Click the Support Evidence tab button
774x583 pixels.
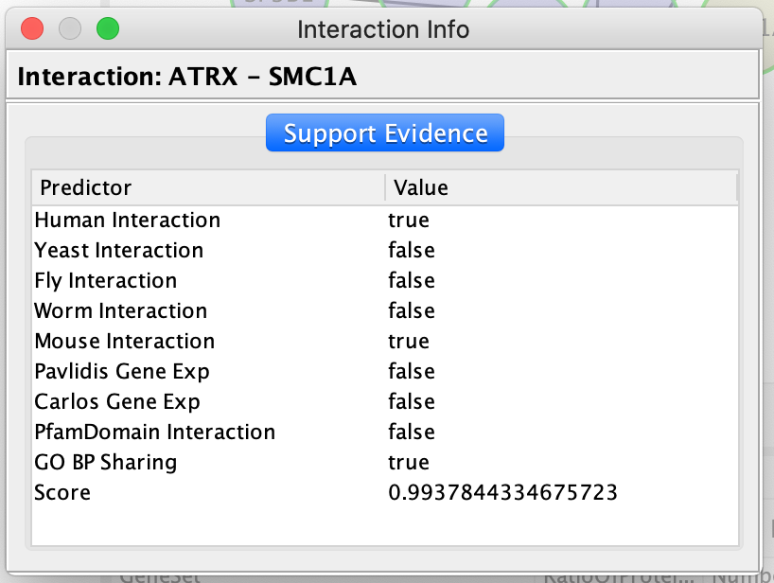tap(385, 133)
